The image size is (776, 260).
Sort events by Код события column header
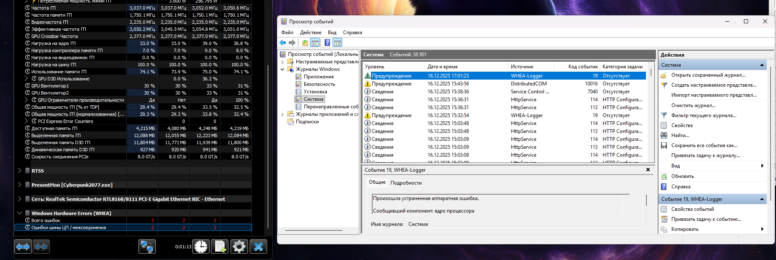click(577, 67)
